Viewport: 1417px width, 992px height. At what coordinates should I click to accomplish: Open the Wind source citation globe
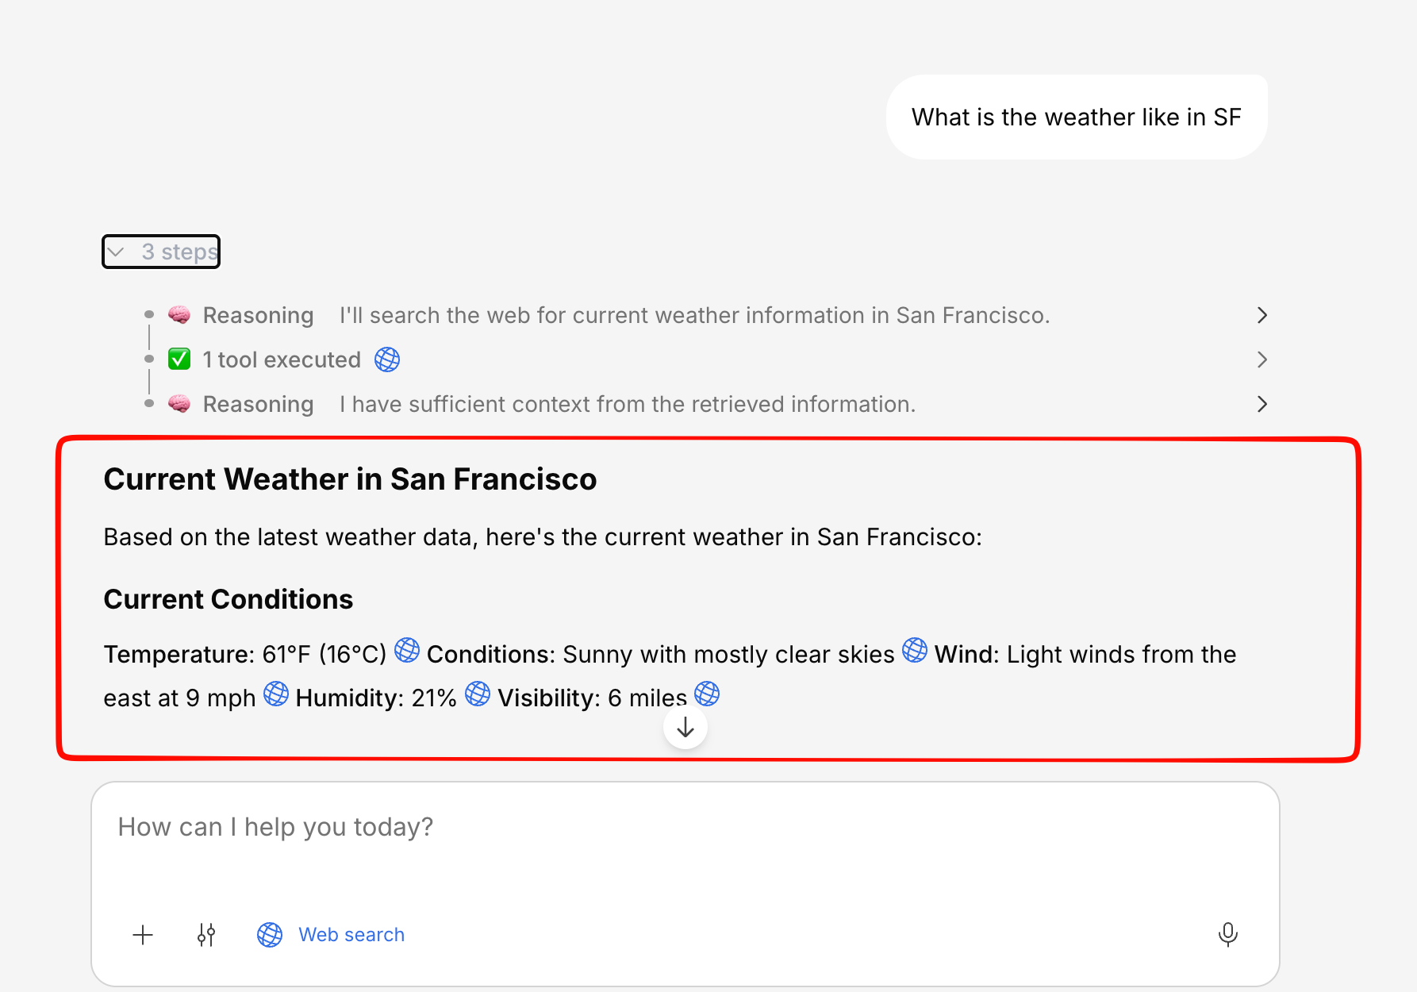click(x=276, y=694)
